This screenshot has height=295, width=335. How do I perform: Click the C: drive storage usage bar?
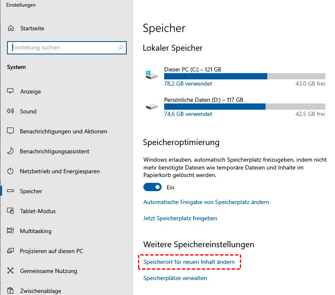point(244,76)
